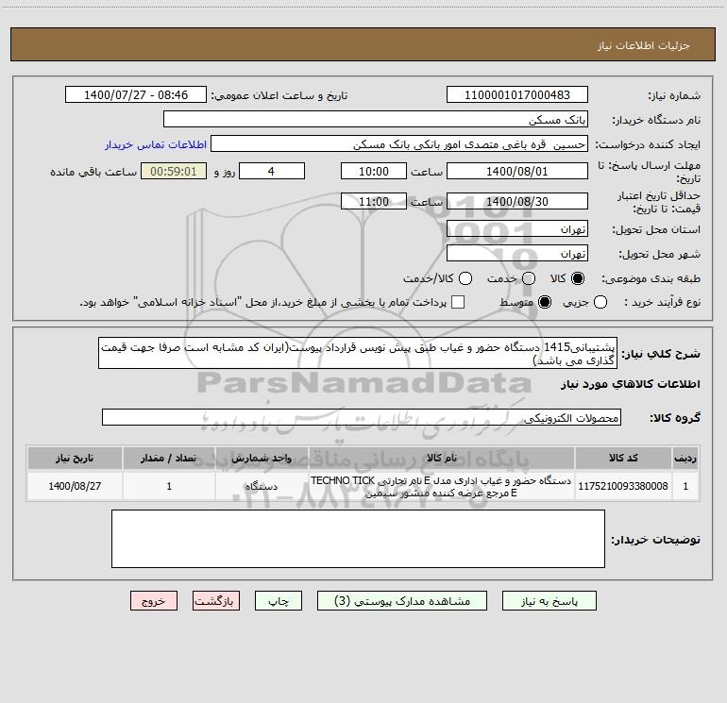The width and height of the screenshot is (727, 703).
Task: Select the کالا/خدمت radio option
Action: pos(465,278)
